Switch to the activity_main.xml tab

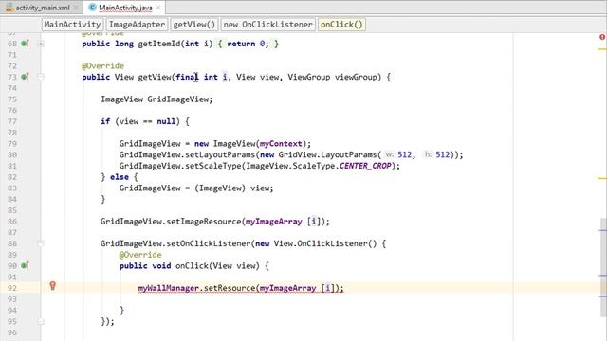43,8
